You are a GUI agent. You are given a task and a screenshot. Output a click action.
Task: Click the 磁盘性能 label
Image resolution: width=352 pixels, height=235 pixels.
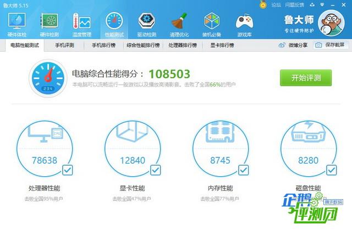308,188
